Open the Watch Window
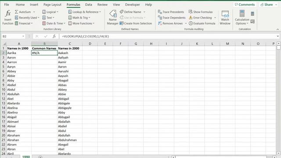This screenshot has width=281, height=158. pyautogui.click(x=225, y=18)
